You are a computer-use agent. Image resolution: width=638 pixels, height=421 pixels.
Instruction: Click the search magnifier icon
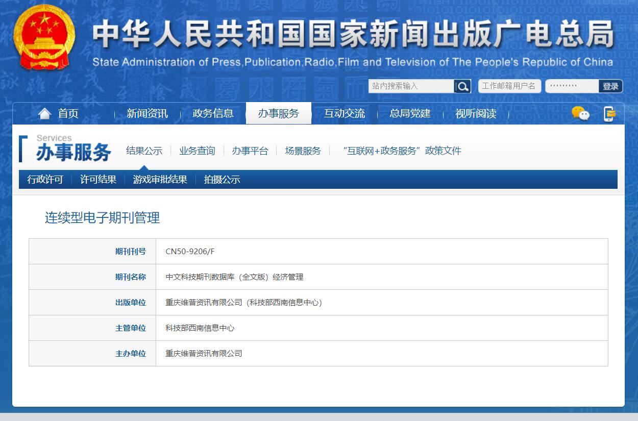462,86
